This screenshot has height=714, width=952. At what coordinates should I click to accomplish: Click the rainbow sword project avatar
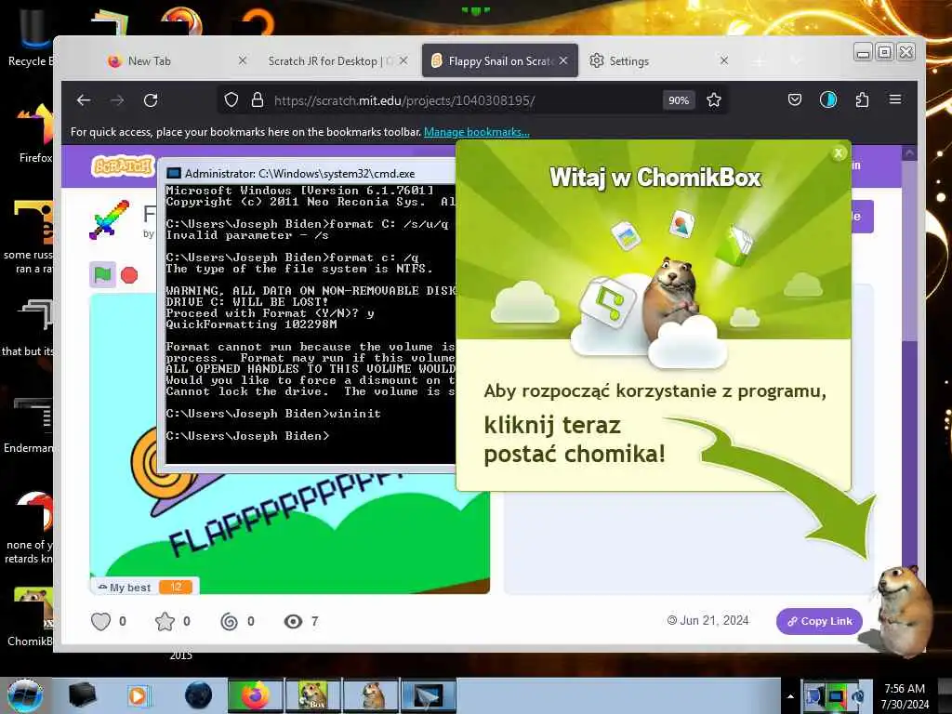[110, 219]
